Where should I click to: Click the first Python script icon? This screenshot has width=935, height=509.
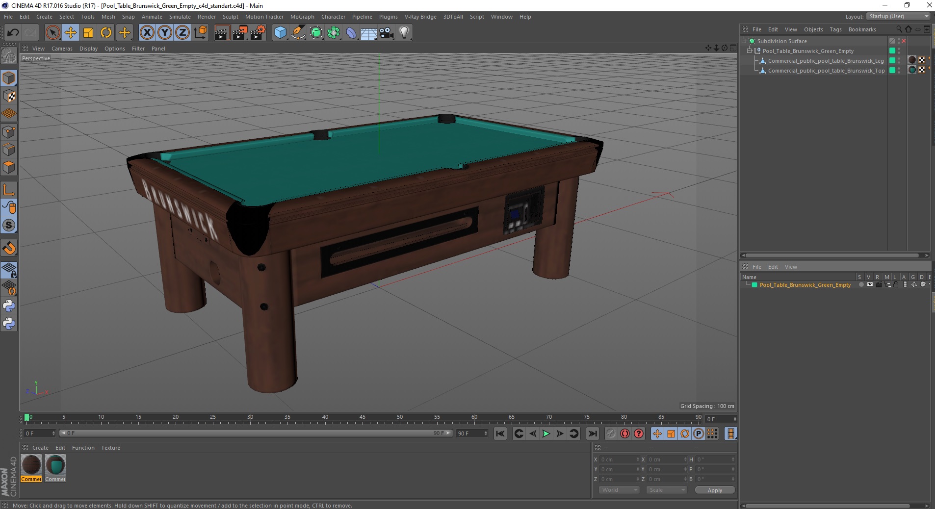(x=9, y=306)
